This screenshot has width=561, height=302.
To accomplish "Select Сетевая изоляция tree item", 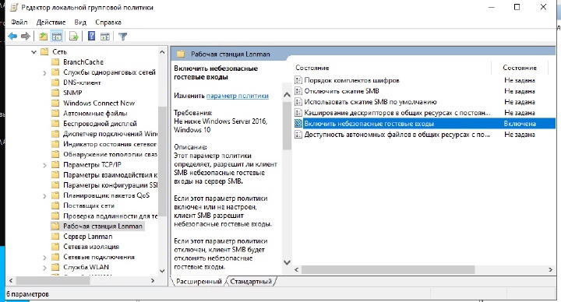I will pos(91,247).
